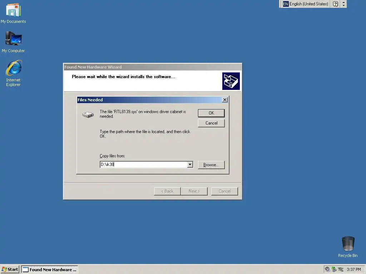Click the disabled Next button in wizard
The image size is (366, 274).
pos(194,191)
